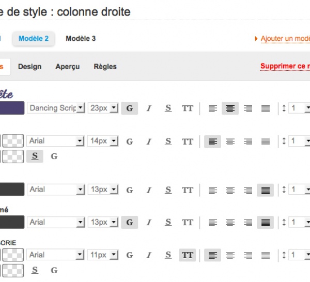The width and height of the screenshot is (310, 282).
Task: Open the Aperçu tab
Action: [68, 67]
